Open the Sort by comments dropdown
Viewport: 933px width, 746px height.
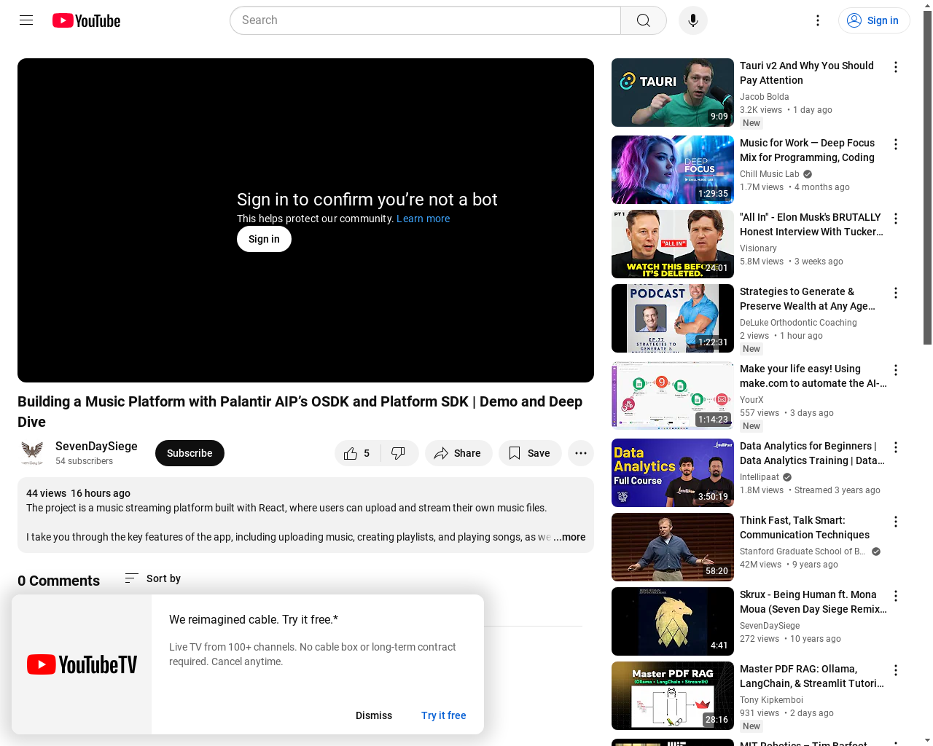pos(152,578)
